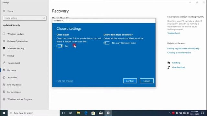Image resolution: width=207 pixels, height=116 pixels.
Task: Open Task View from the taskbar
Action: pyautogui.click(x=71, y=113)
